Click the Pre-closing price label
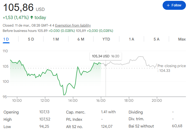This screenshot has height=130, width=189. pos(171,66)
